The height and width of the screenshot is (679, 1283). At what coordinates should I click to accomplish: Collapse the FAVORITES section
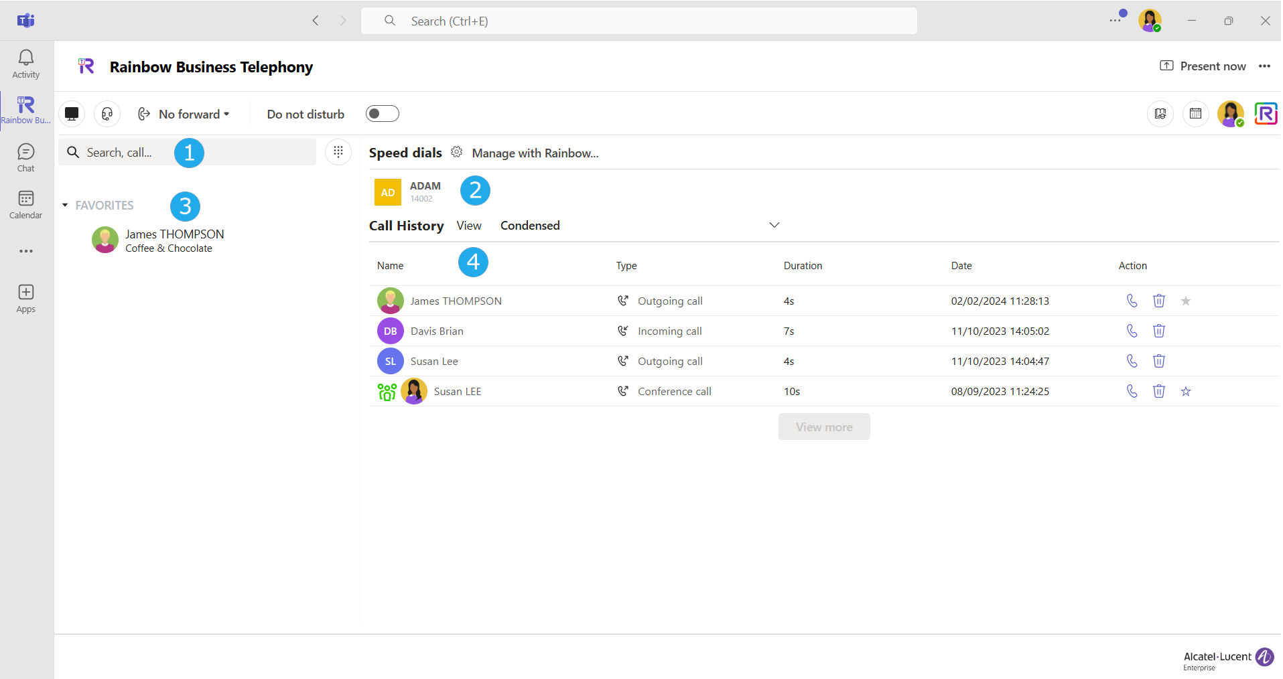[x=65, y=206]
